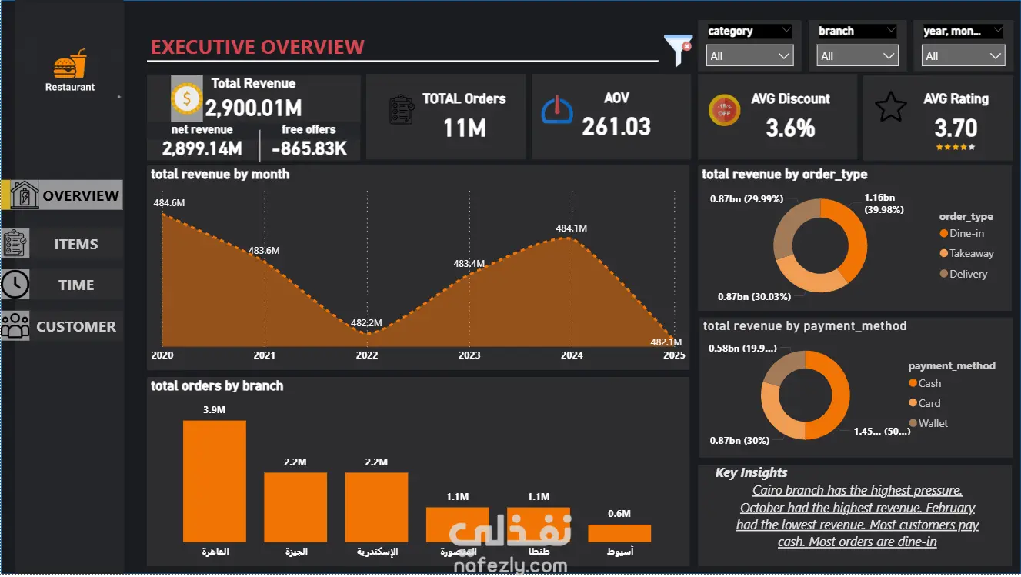Select Card in the payment_method legend
This screenshot has width=1021, height=577.
point(924,403)
